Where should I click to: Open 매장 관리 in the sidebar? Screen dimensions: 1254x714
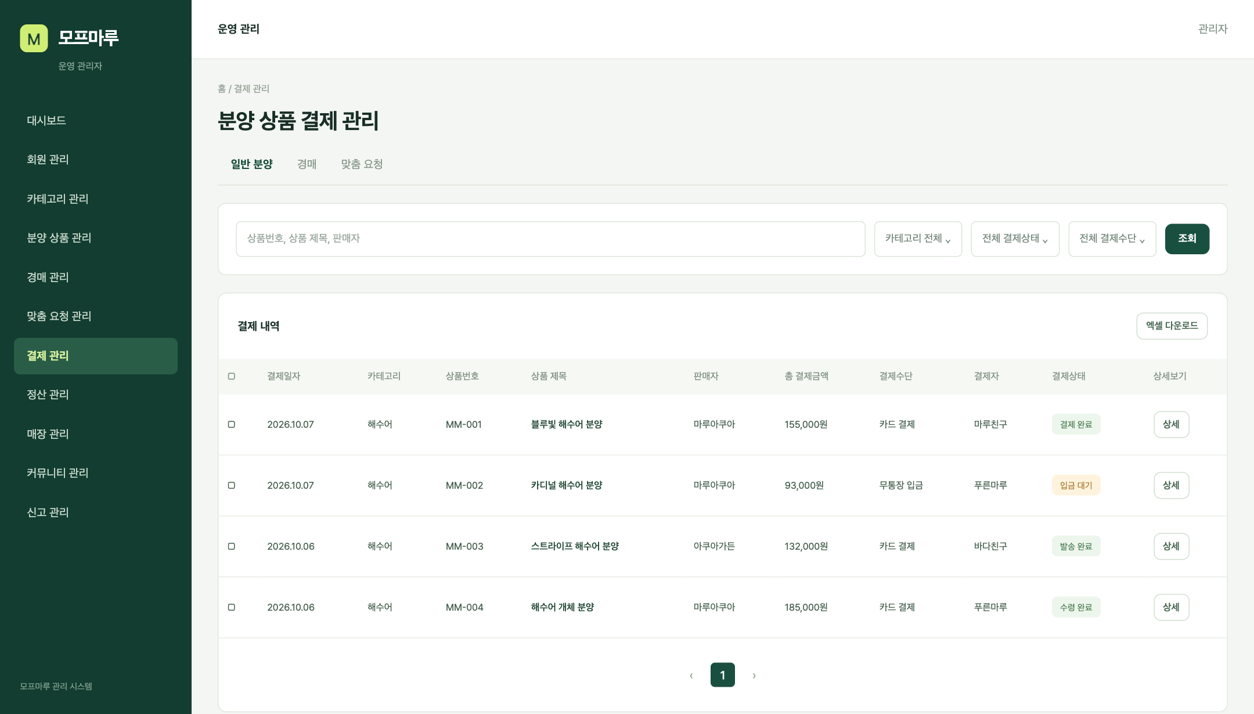[x=96, y=434]
